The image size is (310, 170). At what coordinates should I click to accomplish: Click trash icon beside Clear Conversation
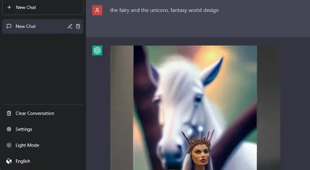point(9,113)
